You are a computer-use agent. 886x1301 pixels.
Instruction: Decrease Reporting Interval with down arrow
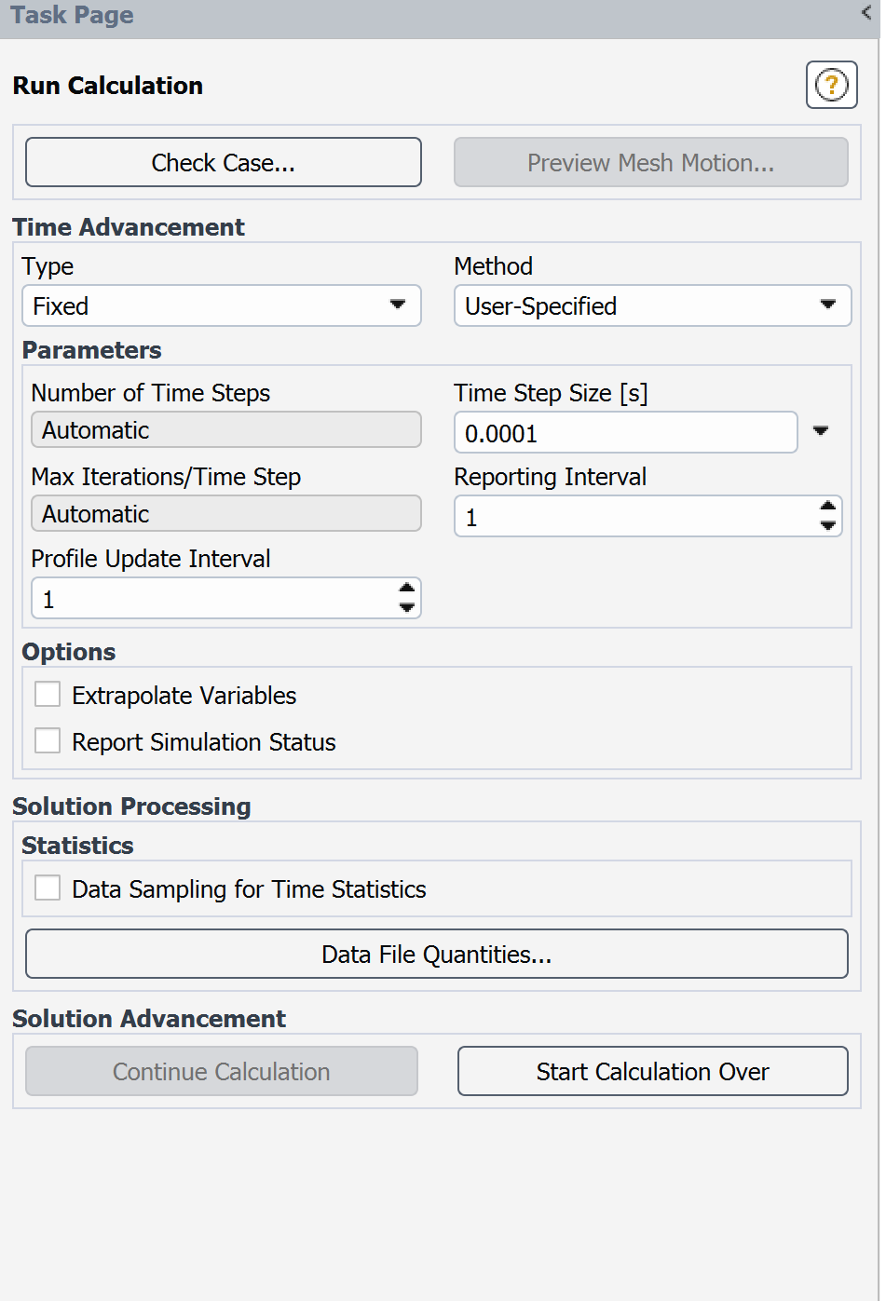(827, 526)
